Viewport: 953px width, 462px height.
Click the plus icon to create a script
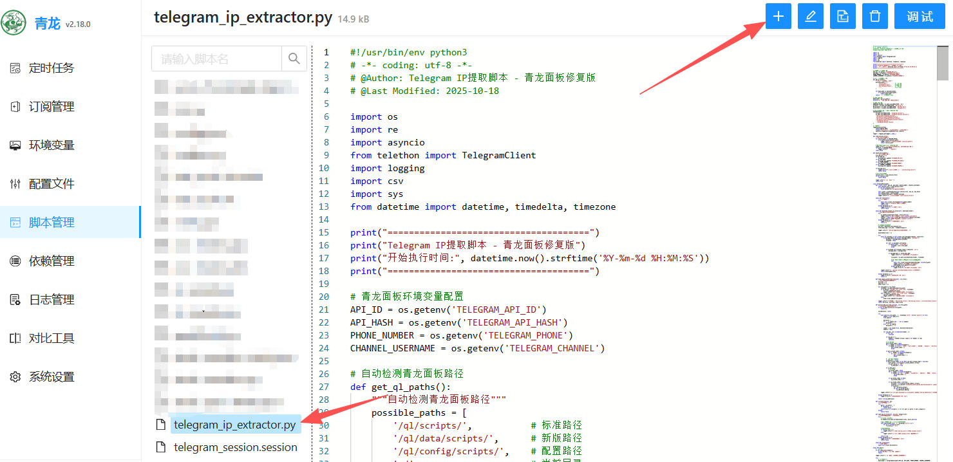pos(778,17)
